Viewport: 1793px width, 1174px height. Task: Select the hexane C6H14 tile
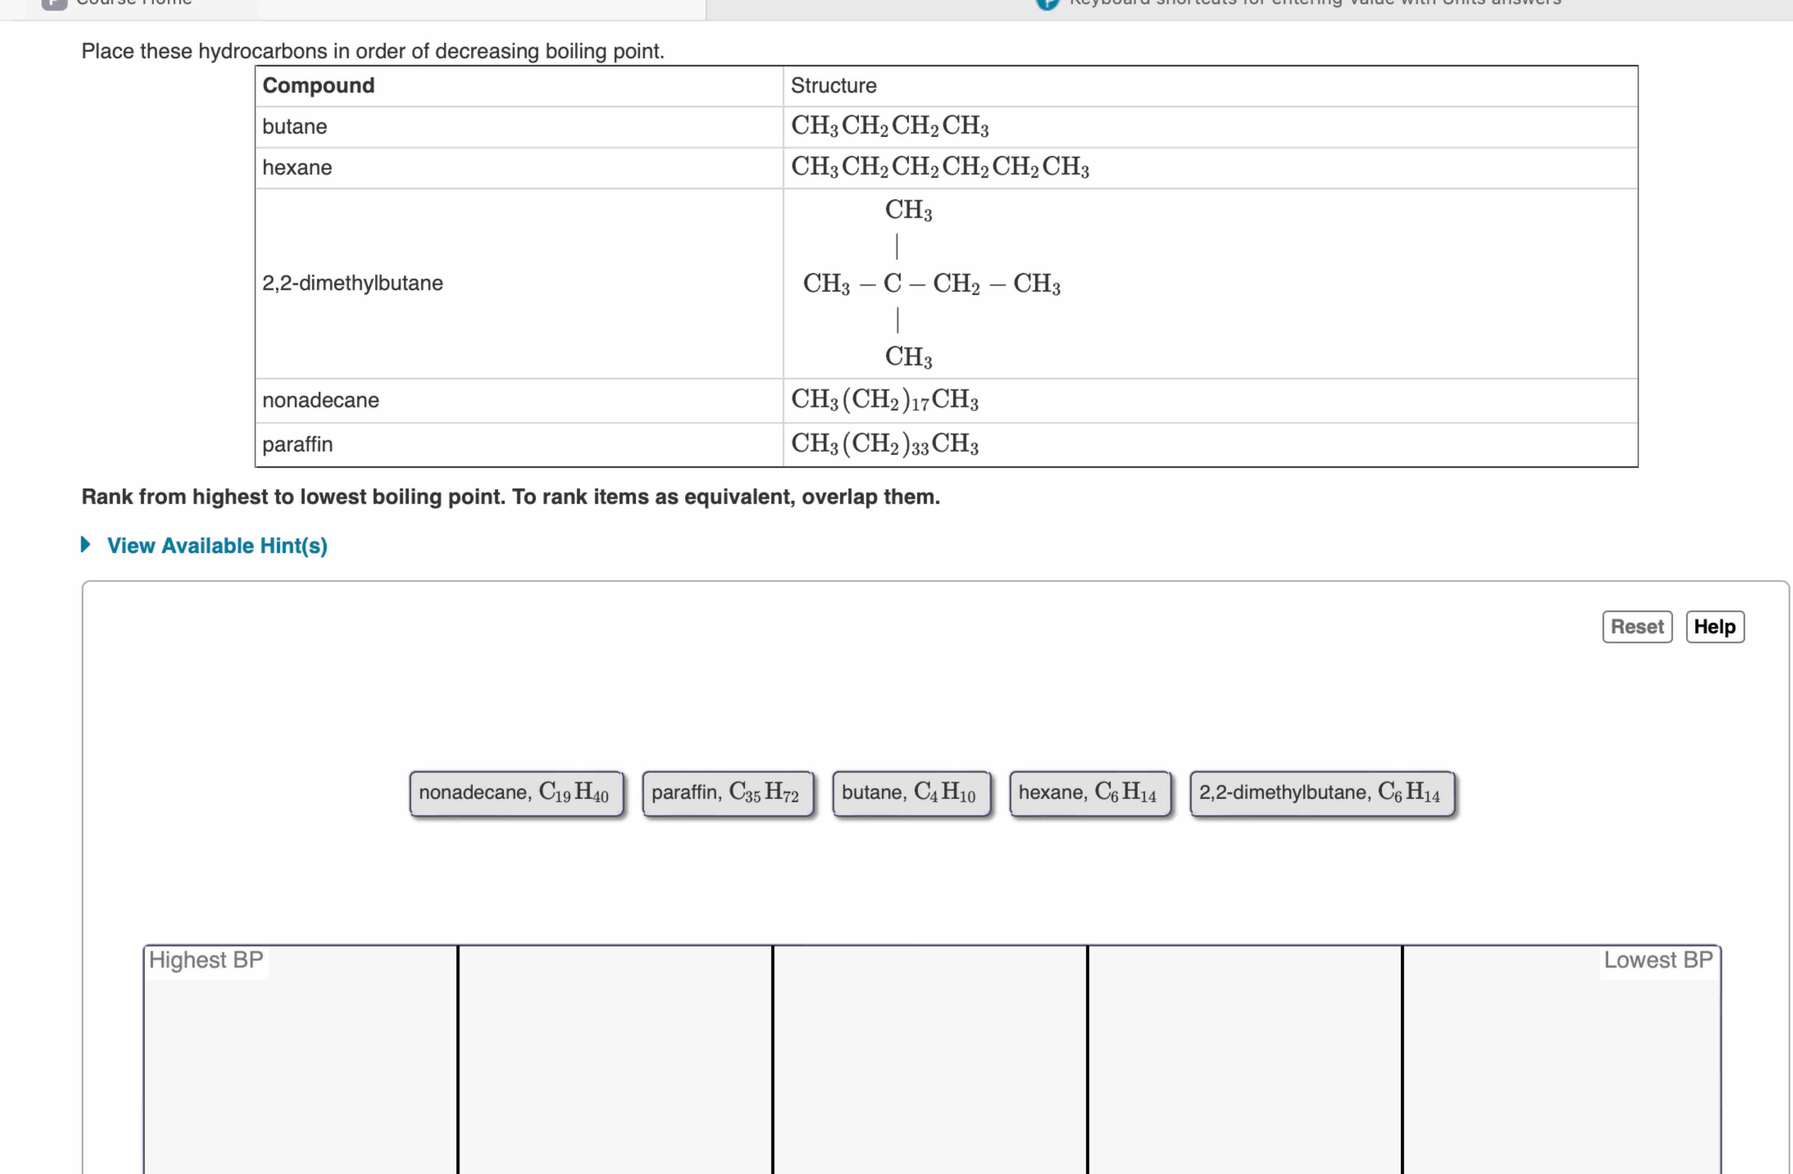(x=1090, y=793)
